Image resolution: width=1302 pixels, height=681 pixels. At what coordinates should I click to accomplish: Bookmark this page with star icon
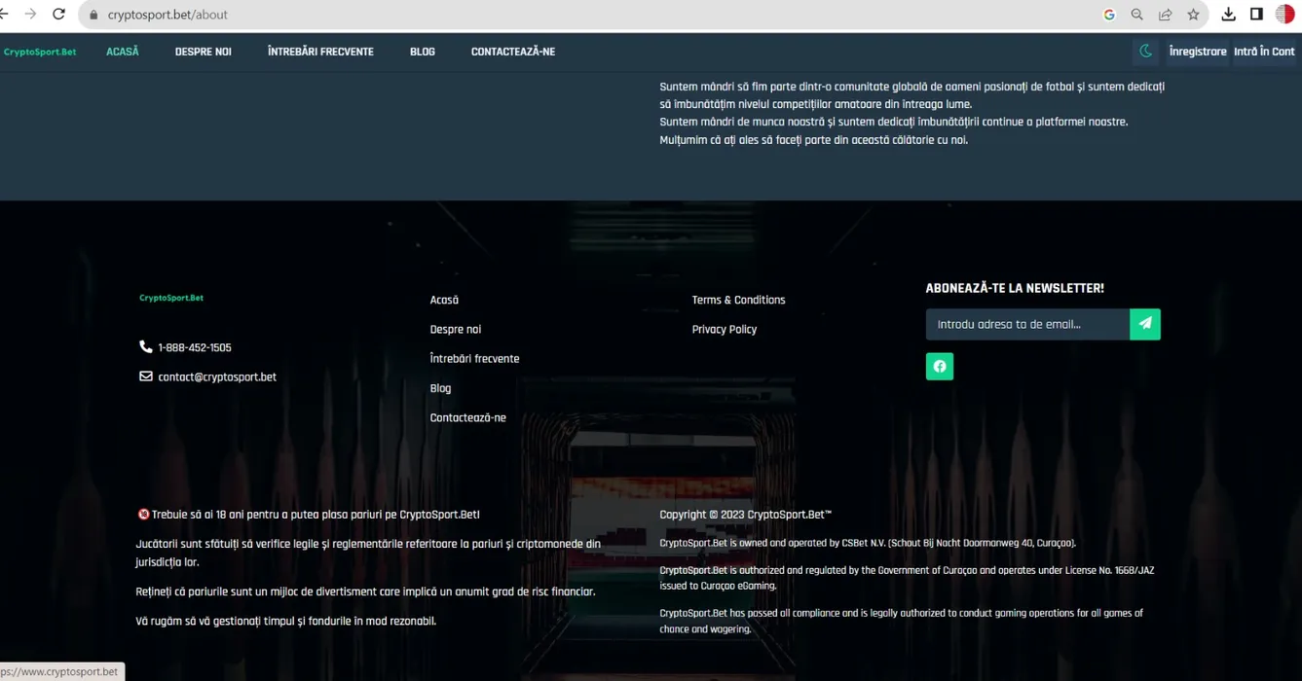[1193, 15]
